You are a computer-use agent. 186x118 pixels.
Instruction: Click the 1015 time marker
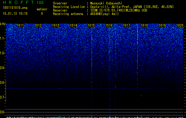(91, 25)
